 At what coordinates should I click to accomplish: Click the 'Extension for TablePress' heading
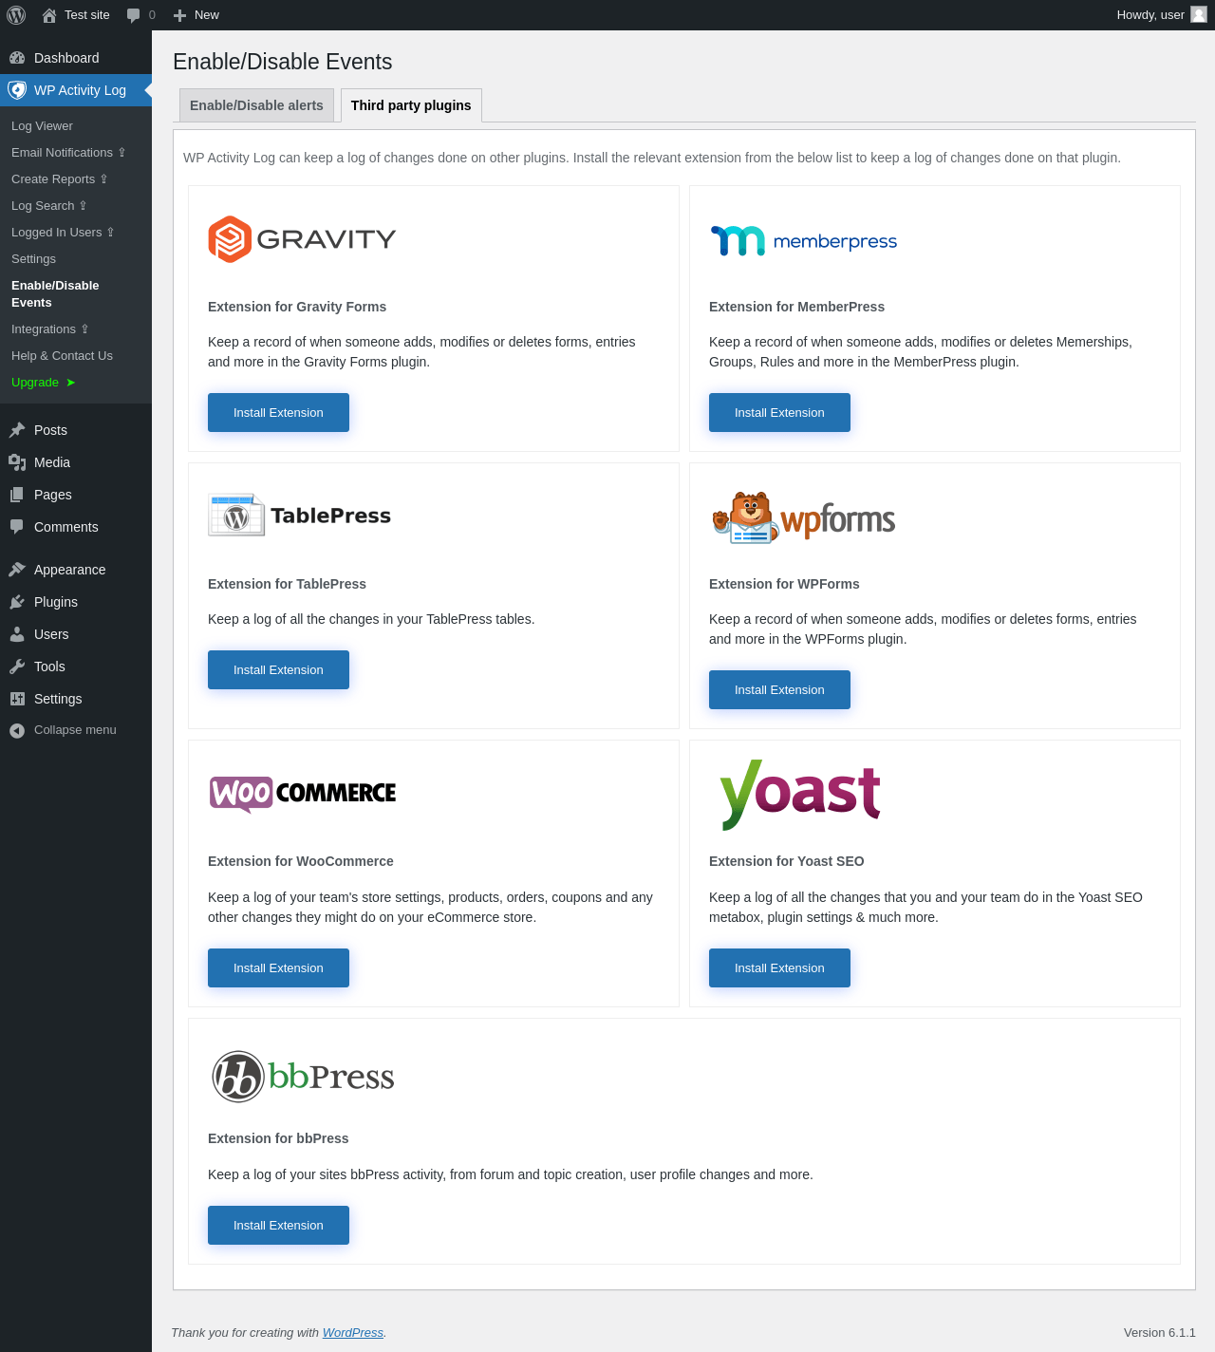click(x=287, y=584)
